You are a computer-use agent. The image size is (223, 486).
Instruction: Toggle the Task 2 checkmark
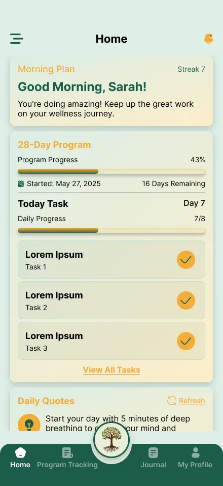[186, 300]
